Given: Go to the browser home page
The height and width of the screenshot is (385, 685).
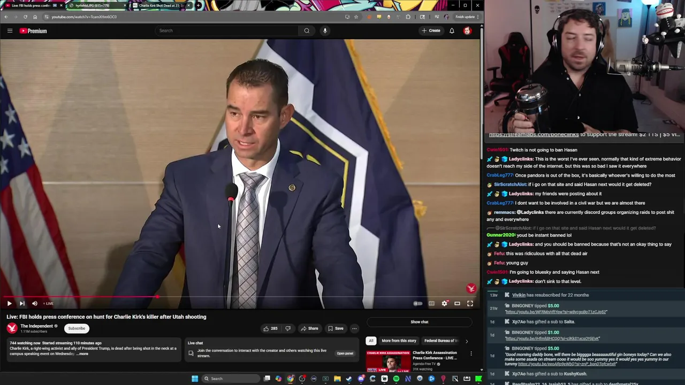Looking at the screenshot, I should pyautogui.click(x=35, y=17).
